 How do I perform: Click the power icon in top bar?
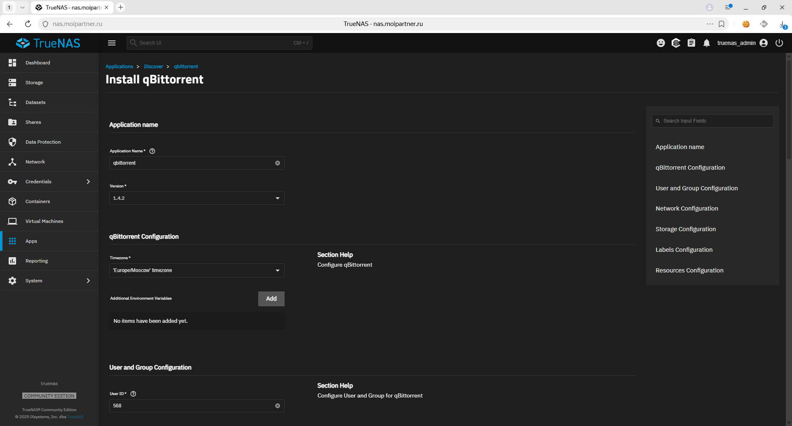coord(779,43)
